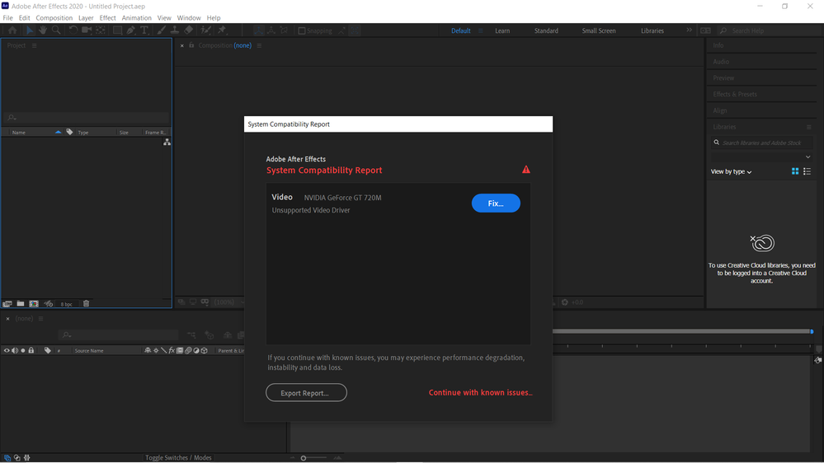Select the Roto Brush tool

(x=205, y=30)
